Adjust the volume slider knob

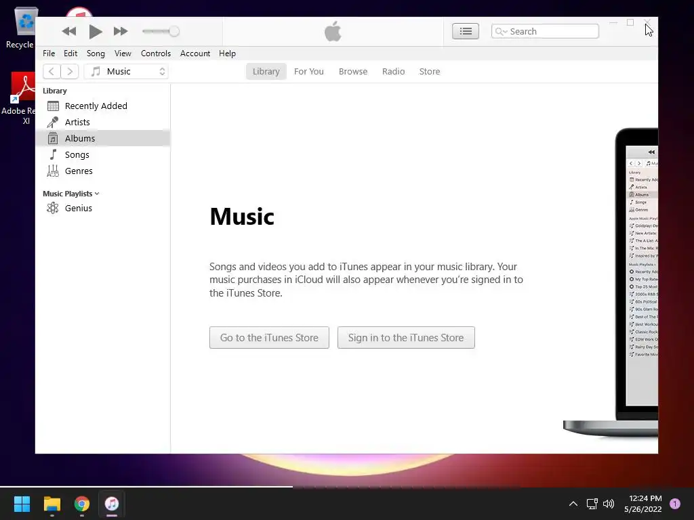(x=174, y=31)
